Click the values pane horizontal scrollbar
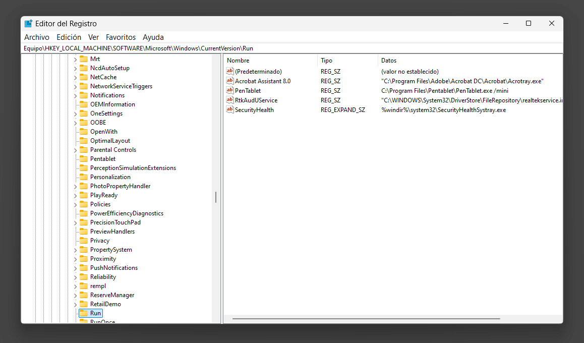The image size is (584, 343). click(x=366, y=319)
